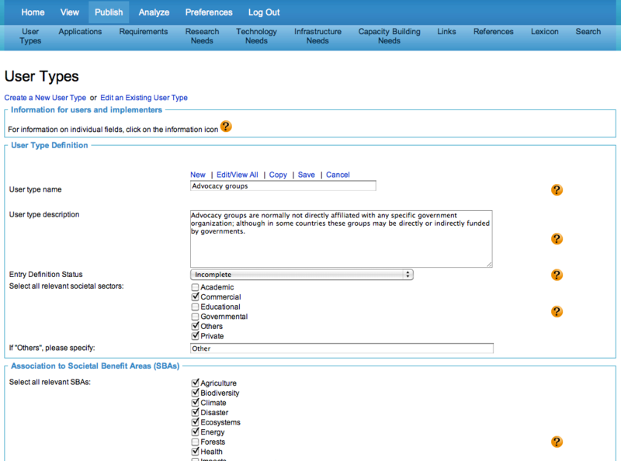This screenshot has width=621, height=461.
Task: Click the Edit/View All link
Action: pos(237,175)
